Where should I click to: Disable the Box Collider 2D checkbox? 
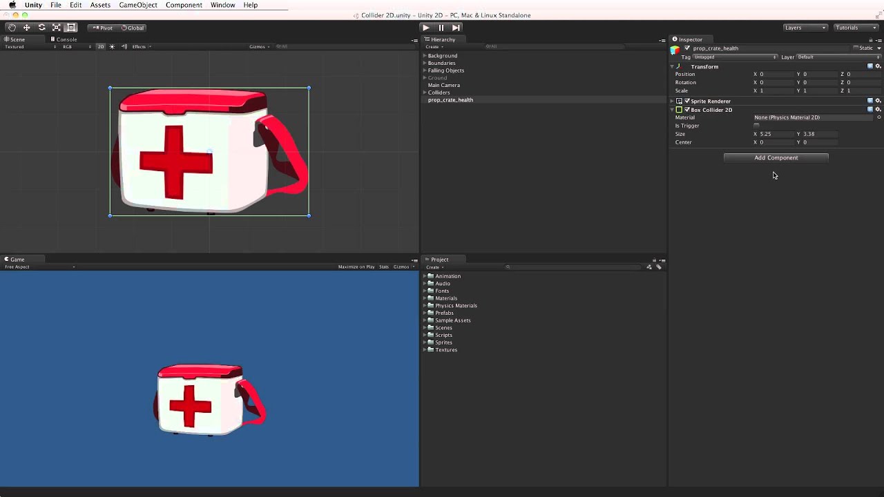(687, 109)
